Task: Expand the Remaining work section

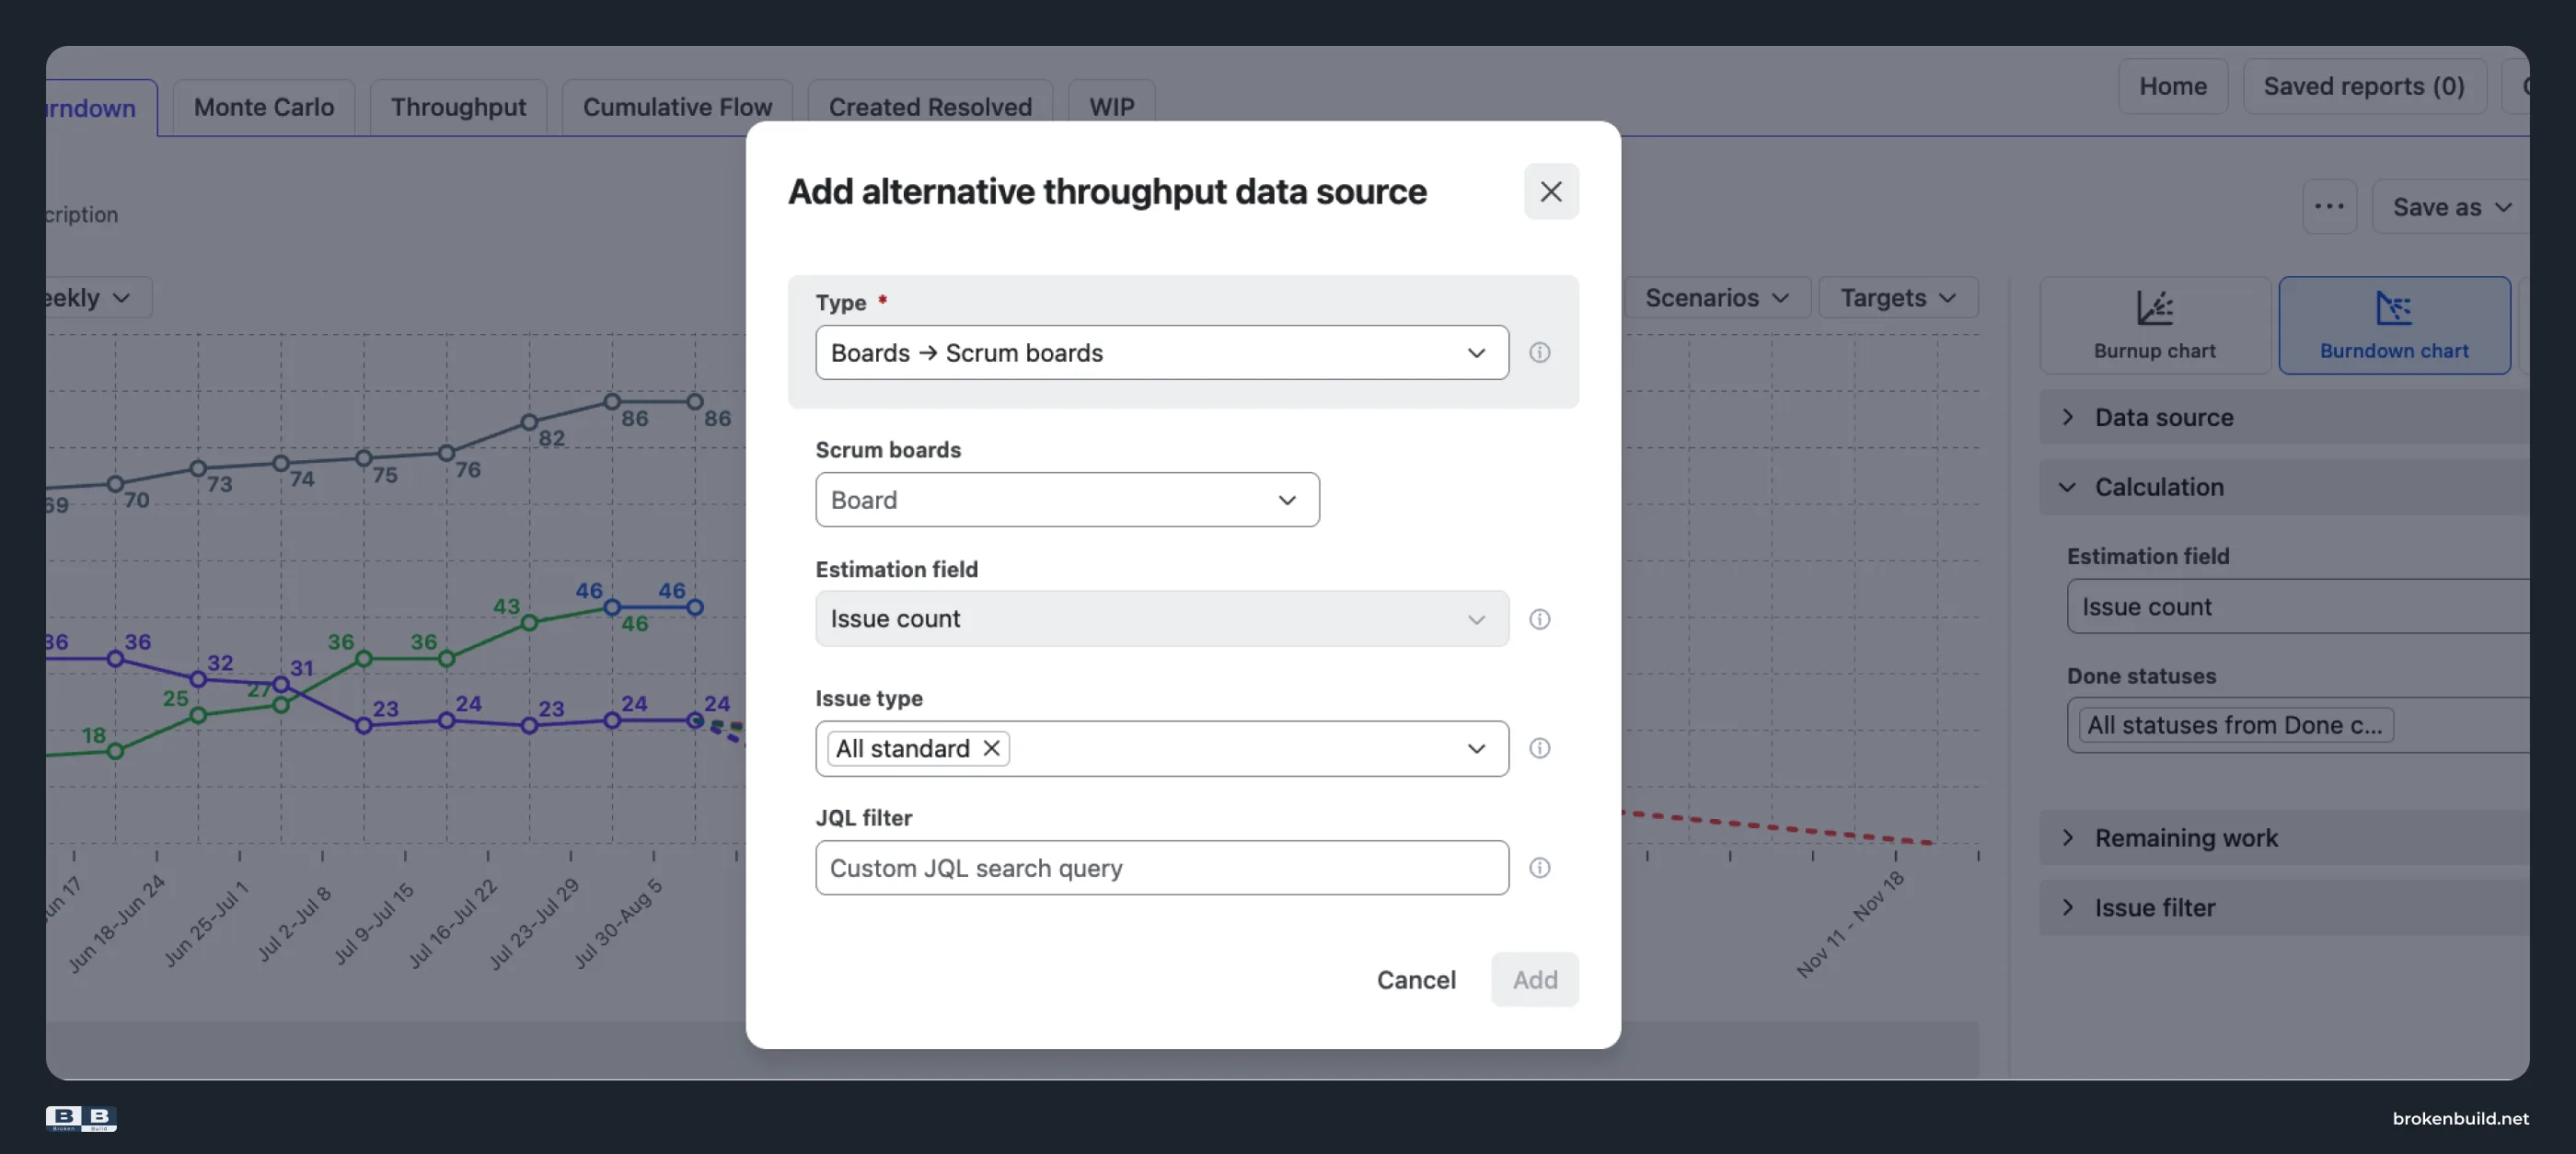Action: (2284, 837)
